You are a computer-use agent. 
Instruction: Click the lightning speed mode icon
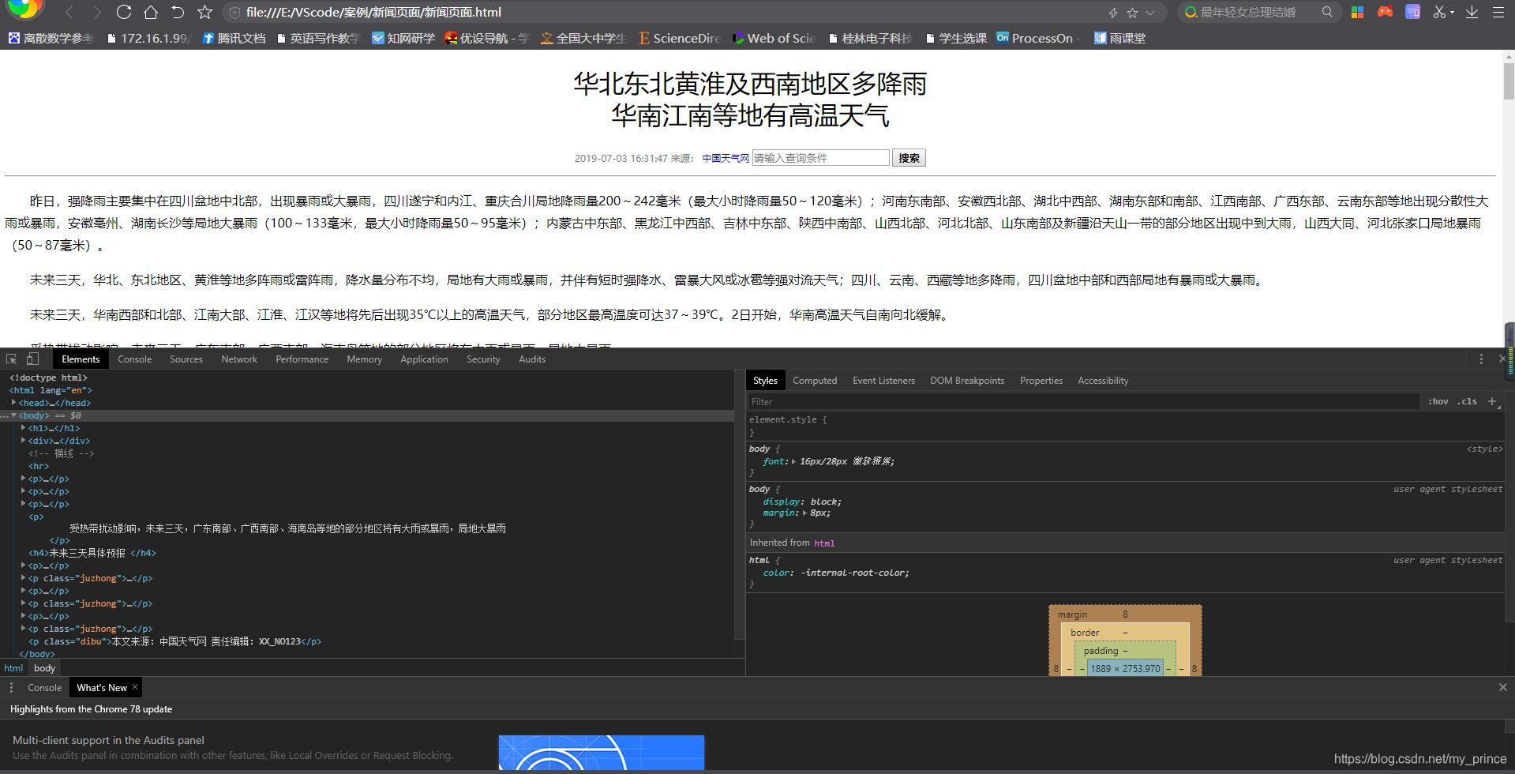[x=1113, y=13]
